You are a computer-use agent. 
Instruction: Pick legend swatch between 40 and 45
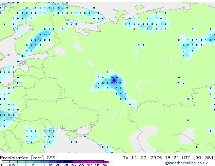(x=92, y=162)
